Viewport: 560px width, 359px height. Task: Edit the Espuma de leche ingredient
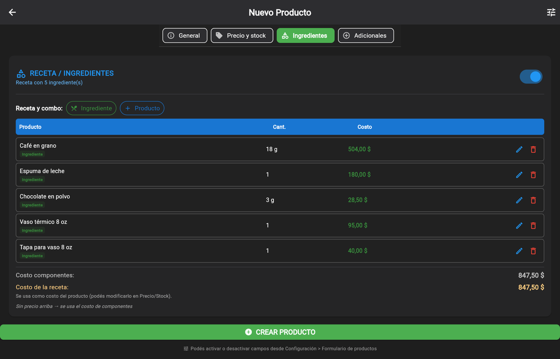pyautogui.click(x=519, y=175)
